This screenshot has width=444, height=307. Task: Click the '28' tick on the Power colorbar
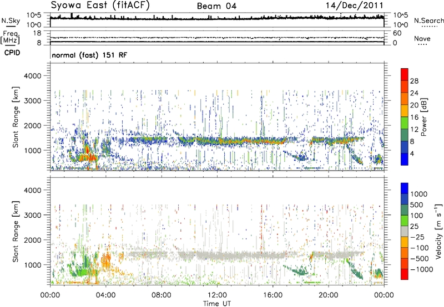(414, 81)
